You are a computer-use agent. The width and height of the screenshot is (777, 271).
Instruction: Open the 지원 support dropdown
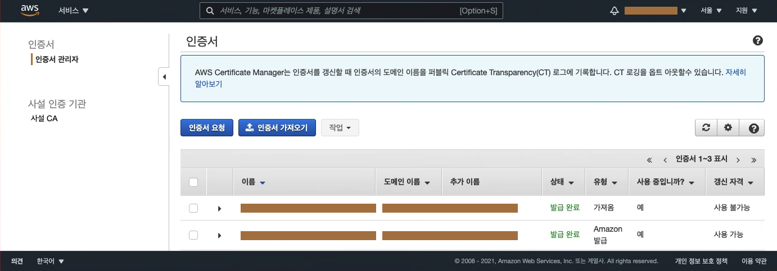tap(746, 11)
